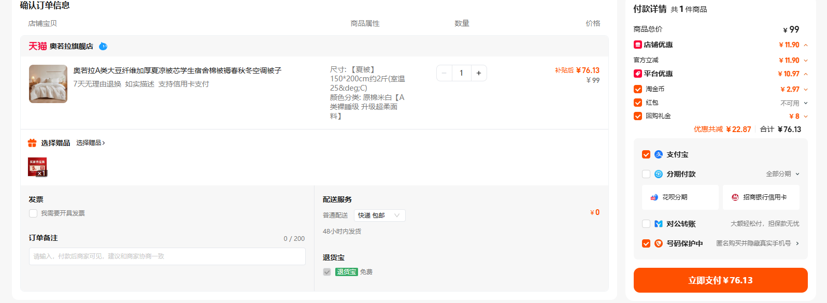The width and height of the screenshot is (827, 303).
Task: Choose China Merchants Bank credit card option
Action: tap(761, 197)
